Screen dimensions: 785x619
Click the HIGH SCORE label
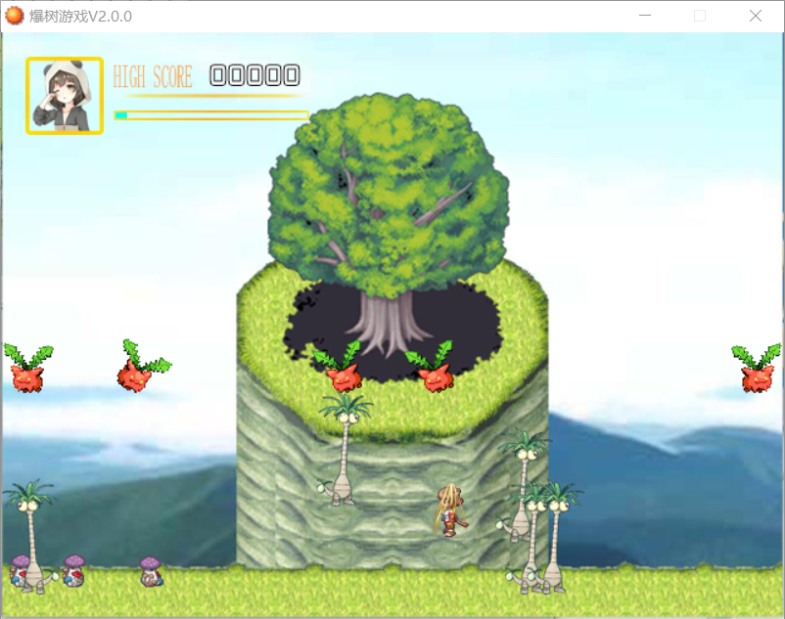pyautogui.click(x=153, y=77)
